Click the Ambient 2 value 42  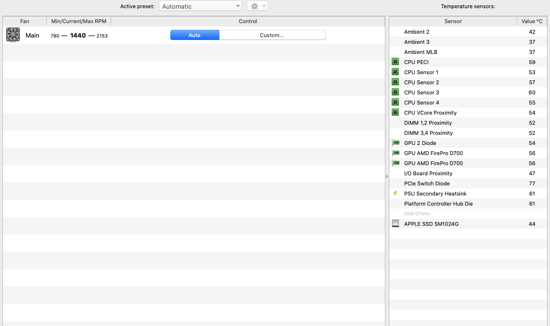tap(532, 32)
